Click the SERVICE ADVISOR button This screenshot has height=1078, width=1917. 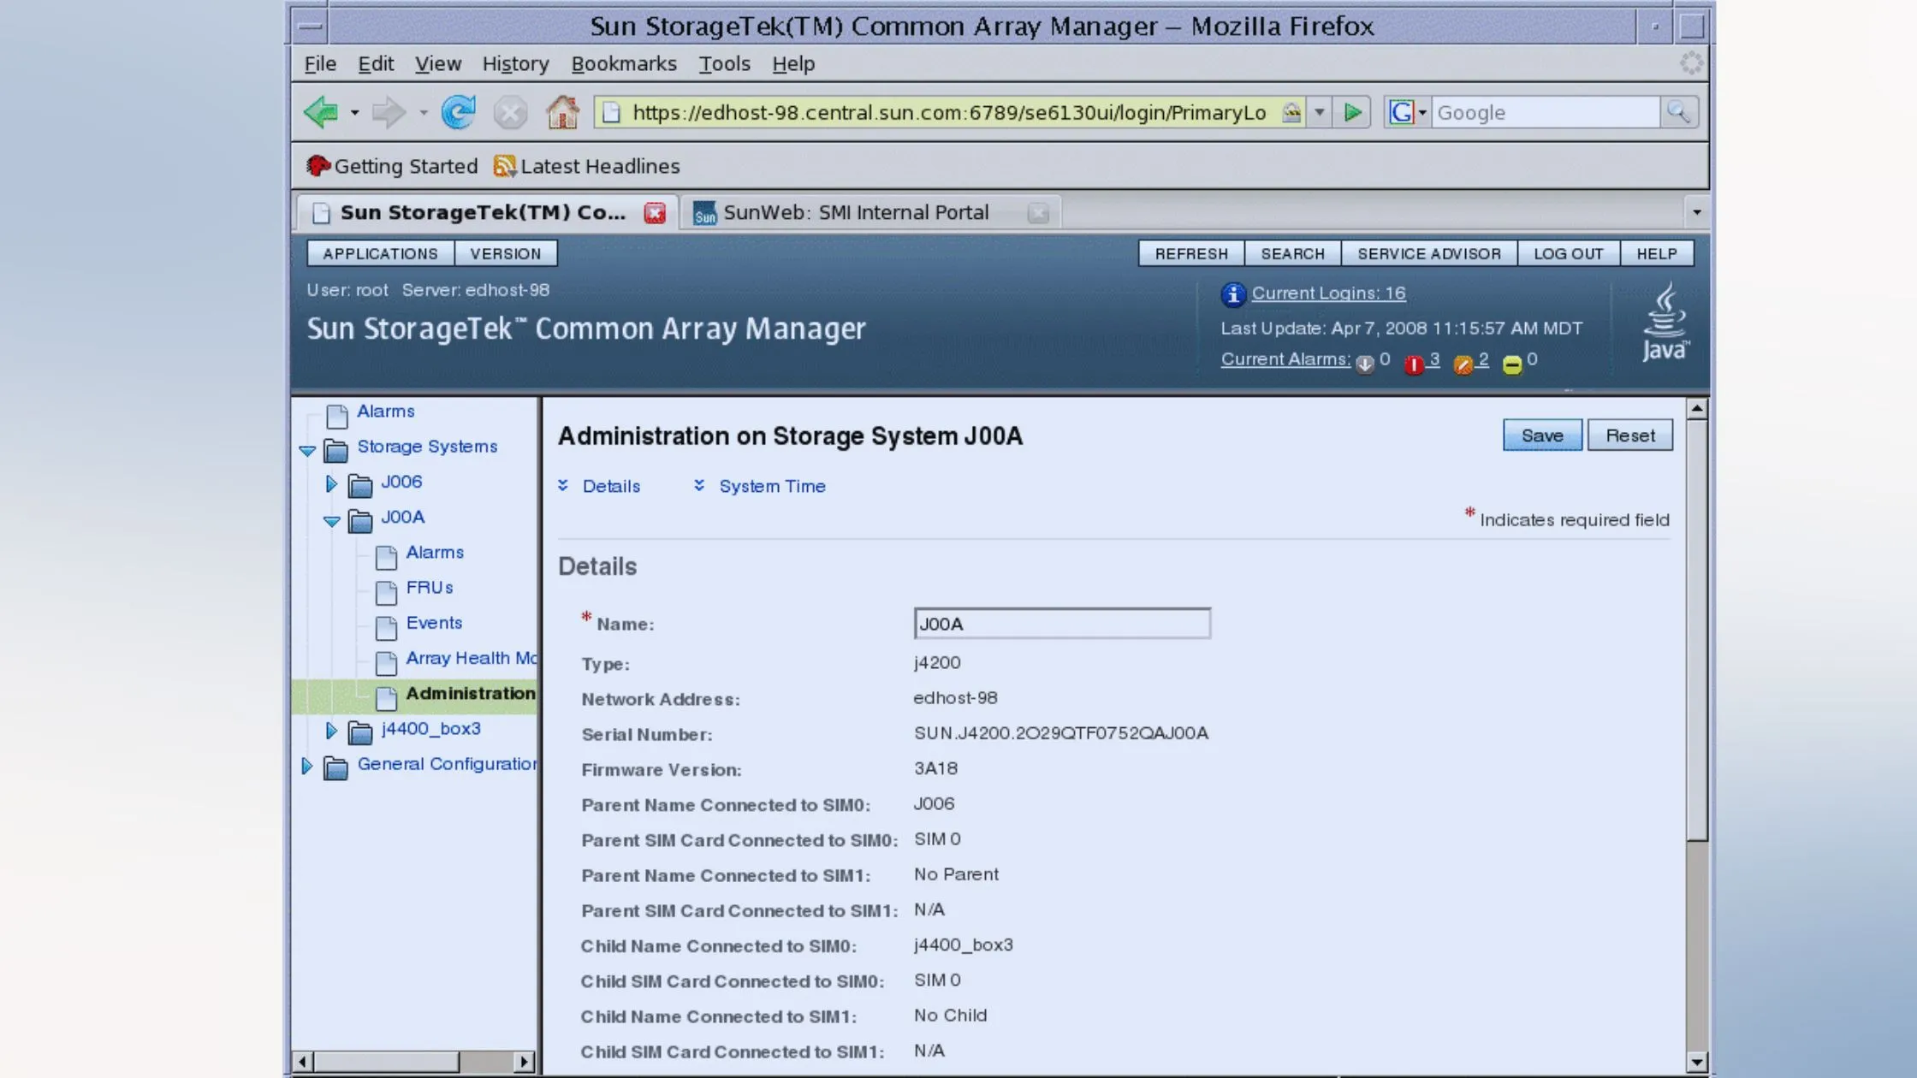pyautogui.click(x=1429, y=254)
